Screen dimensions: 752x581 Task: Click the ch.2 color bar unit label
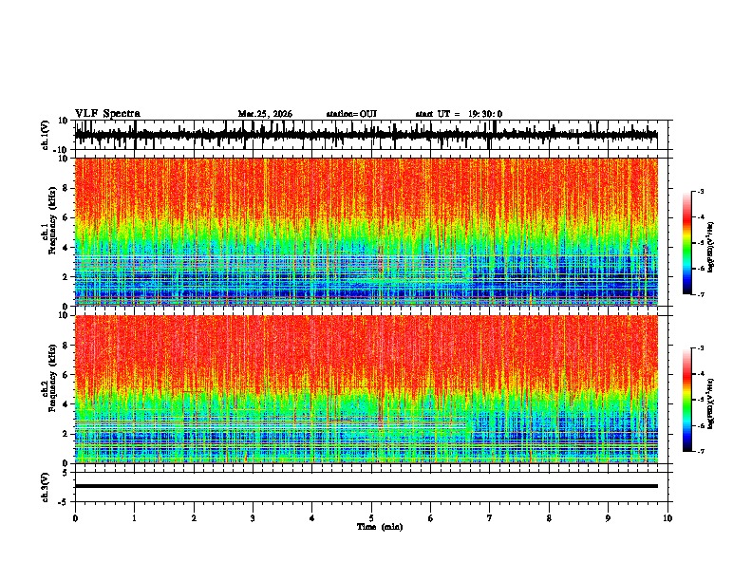(711, 403)
